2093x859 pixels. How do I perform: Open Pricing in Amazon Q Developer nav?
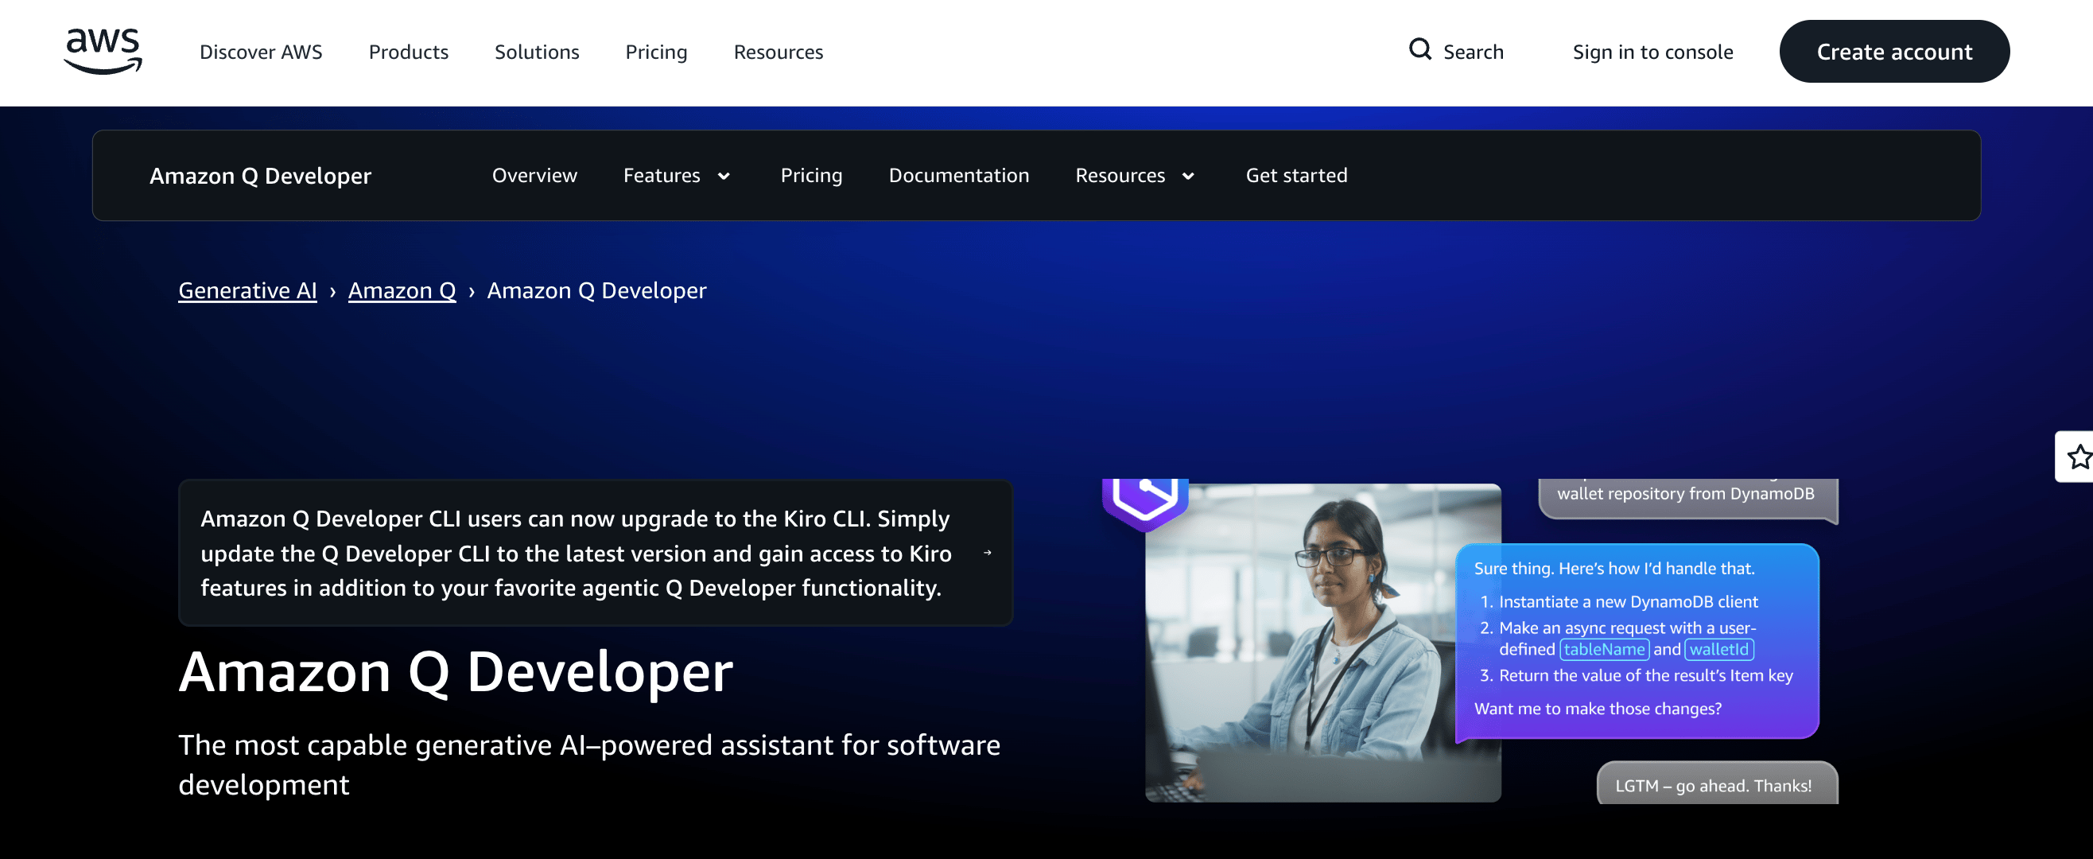pyautogui.click(x=811, y=176)
